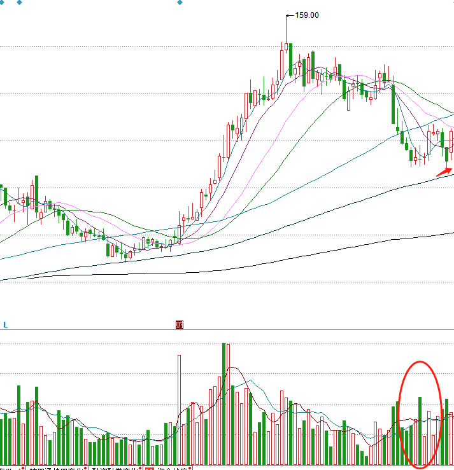The height and width of the screenshot is (470, 454).
Task: Click the blue L marker below the chart
Action: point(5,325)
